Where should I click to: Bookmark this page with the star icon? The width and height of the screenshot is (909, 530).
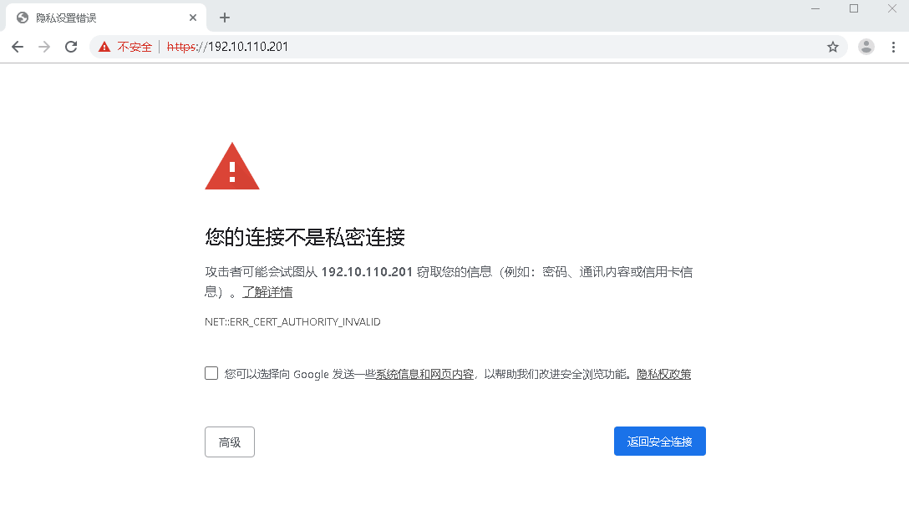tap(832, 47)
